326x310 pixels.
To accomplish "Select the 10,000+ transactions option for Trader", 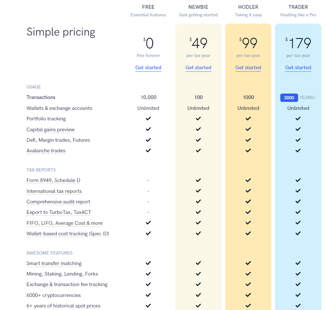I will (x=308, y=98).
